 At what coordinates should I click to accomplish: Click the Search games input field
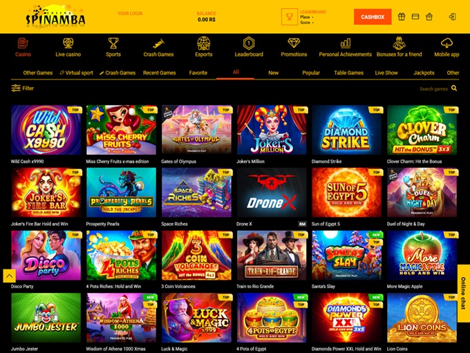433,88
